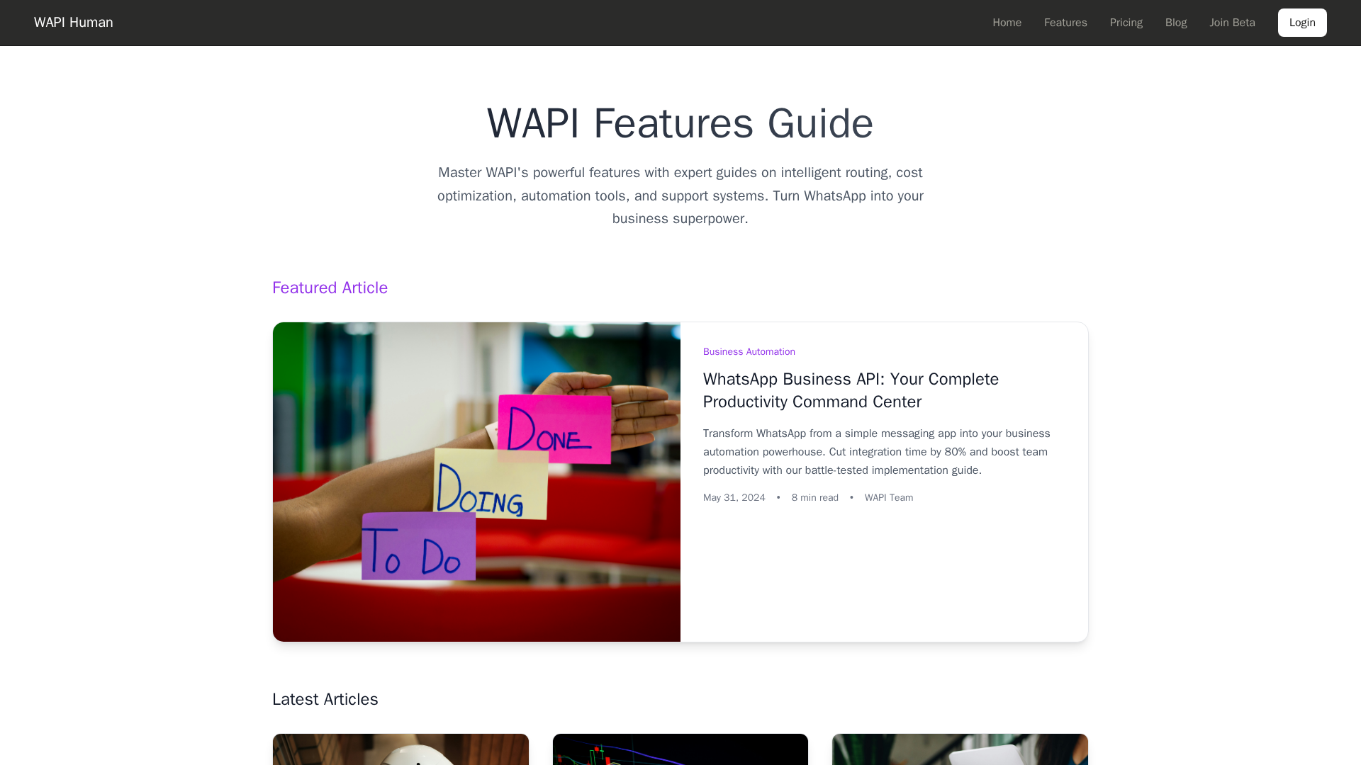Open the WhatsApp Business API article title
This screenshot has height=765, width=1361.
pos(851,390)
